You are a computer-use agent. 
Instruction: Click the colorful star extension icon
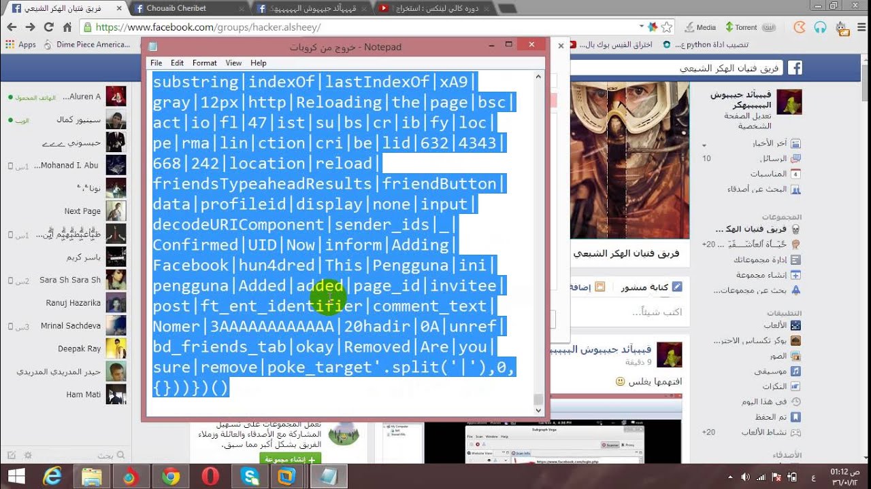click(653, 27)
